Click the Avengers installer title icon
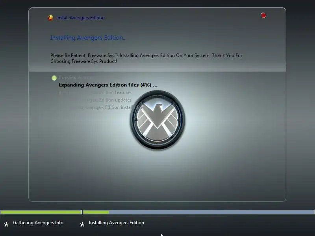The height and width of the screenshot is (236, 315). coord(50,18)
